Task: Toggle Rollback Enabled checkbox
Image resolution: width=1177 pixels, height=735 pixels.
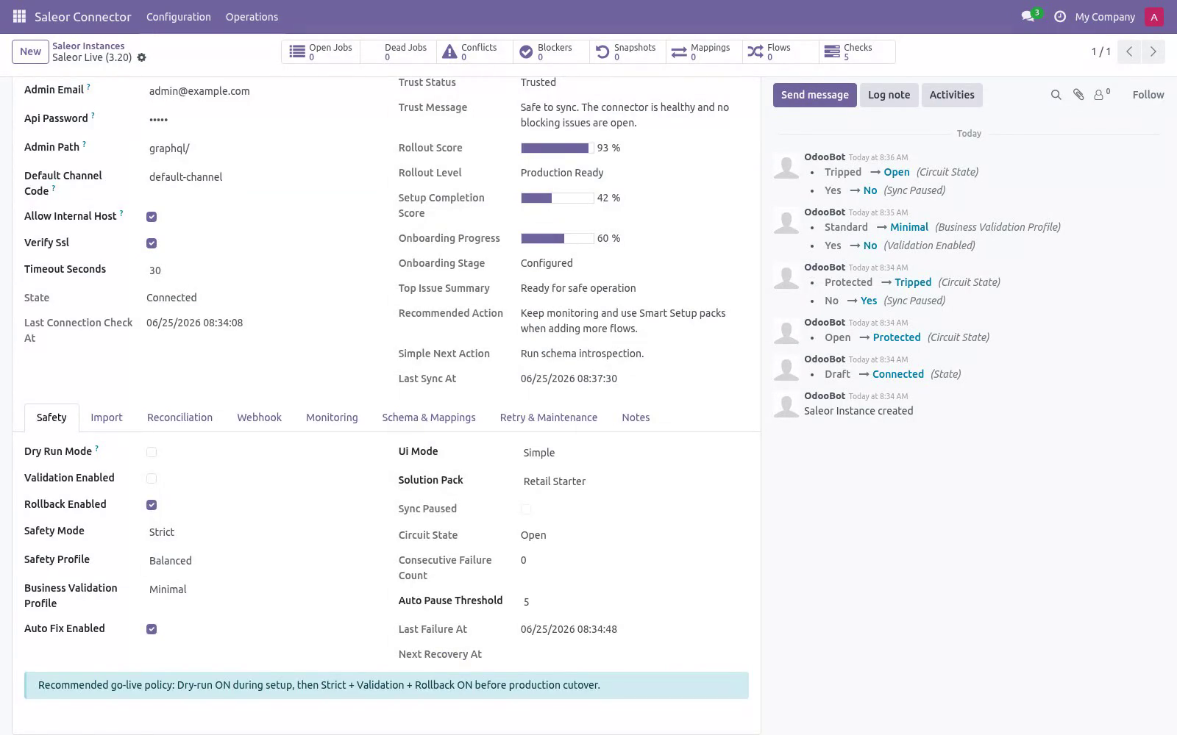Action: coord(152,505)
